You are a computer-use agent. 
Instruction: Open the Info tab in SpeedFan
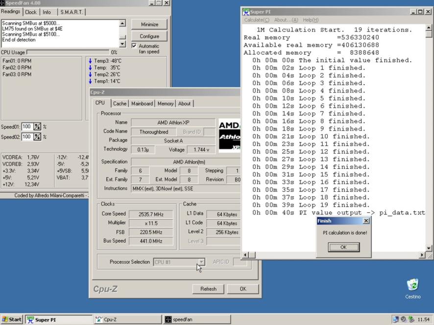pyautogui.click(x=47, y=12)
